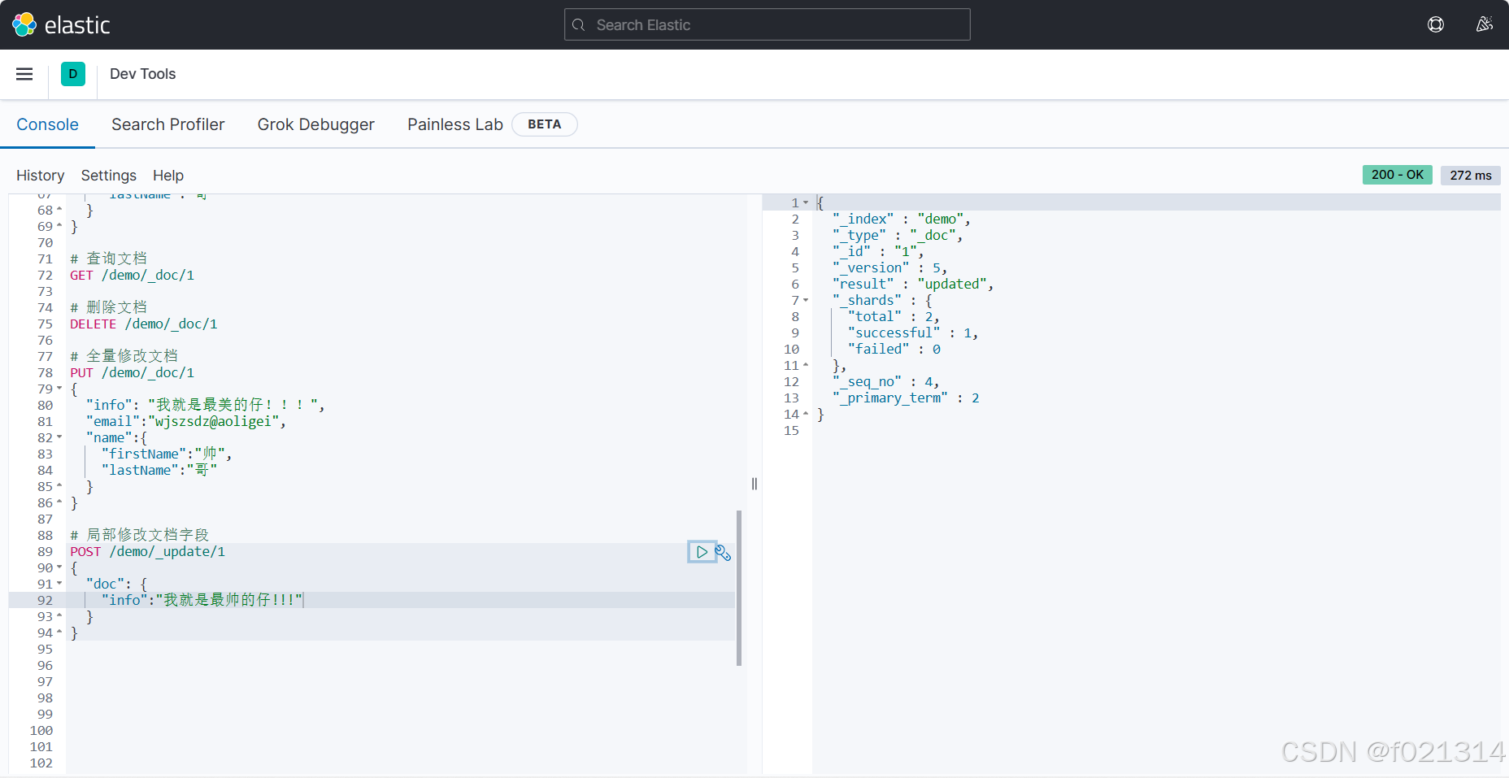Click "_version" : 5 in response
Viewport: 1509px width, 778px height.
pyautogui.click(x=890, y=267)
